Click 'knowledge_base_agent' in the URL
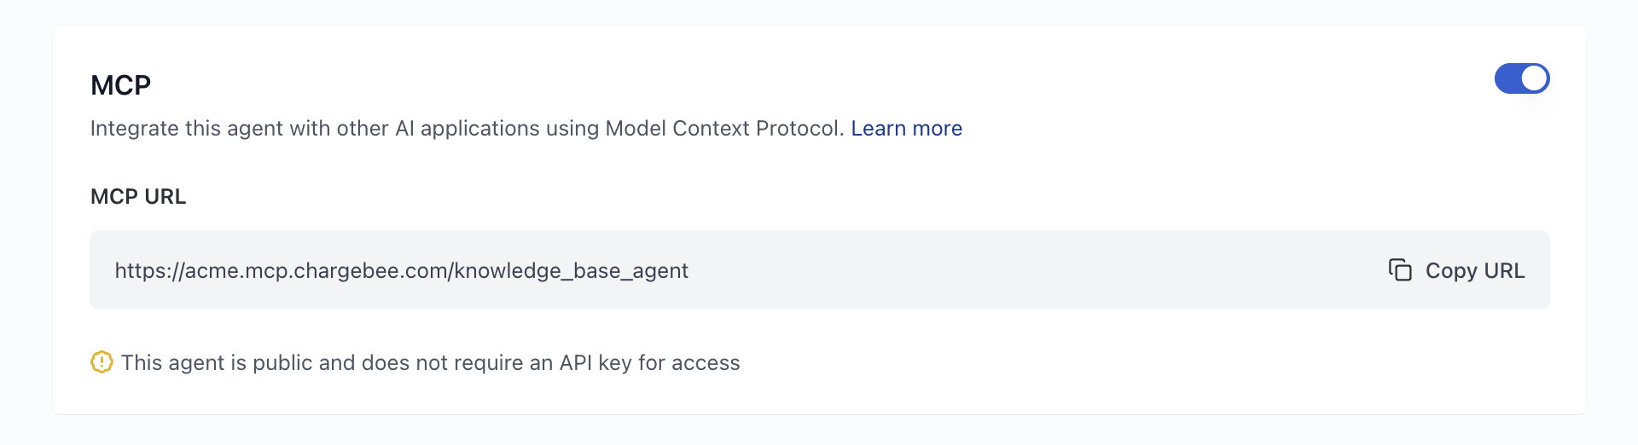The width and height of the screenshot is (1638, 445). point(572,270)
